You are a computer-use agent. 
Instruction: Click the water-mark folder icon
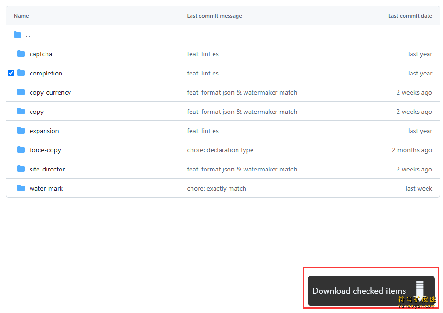pos(21,188)
